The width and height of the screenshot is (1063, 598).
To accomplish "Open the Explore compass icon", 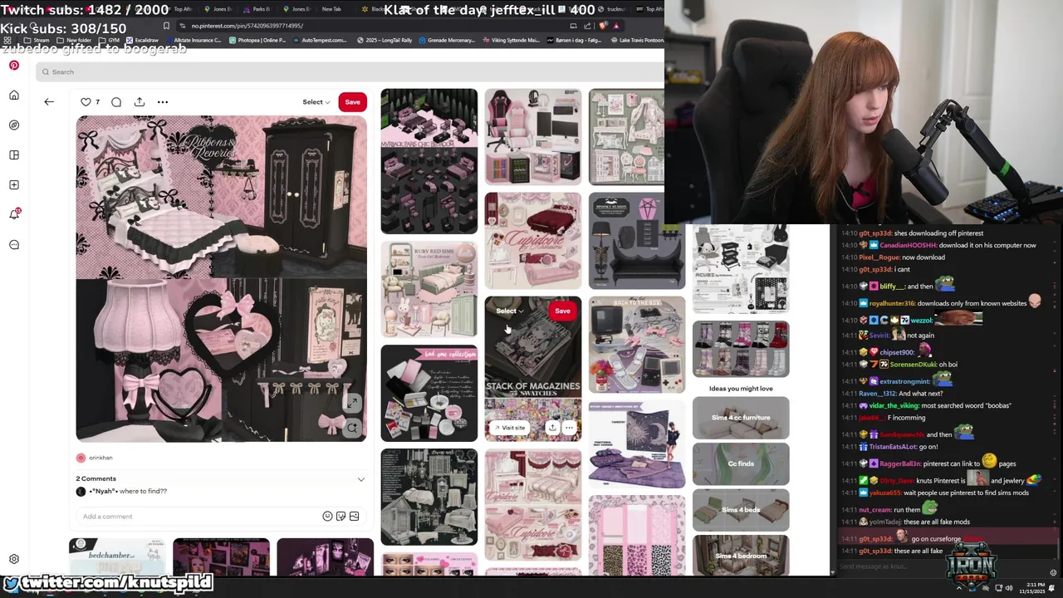I will (x=14, y=125).
